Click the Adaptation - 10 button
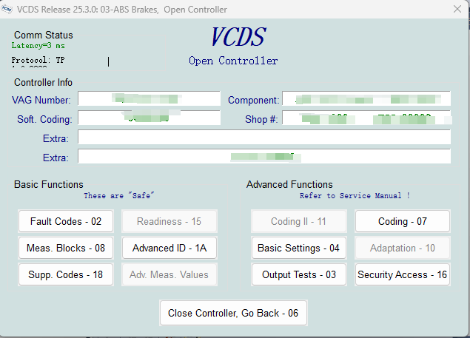This screenshot has width=470, height=338. point(402,249)
